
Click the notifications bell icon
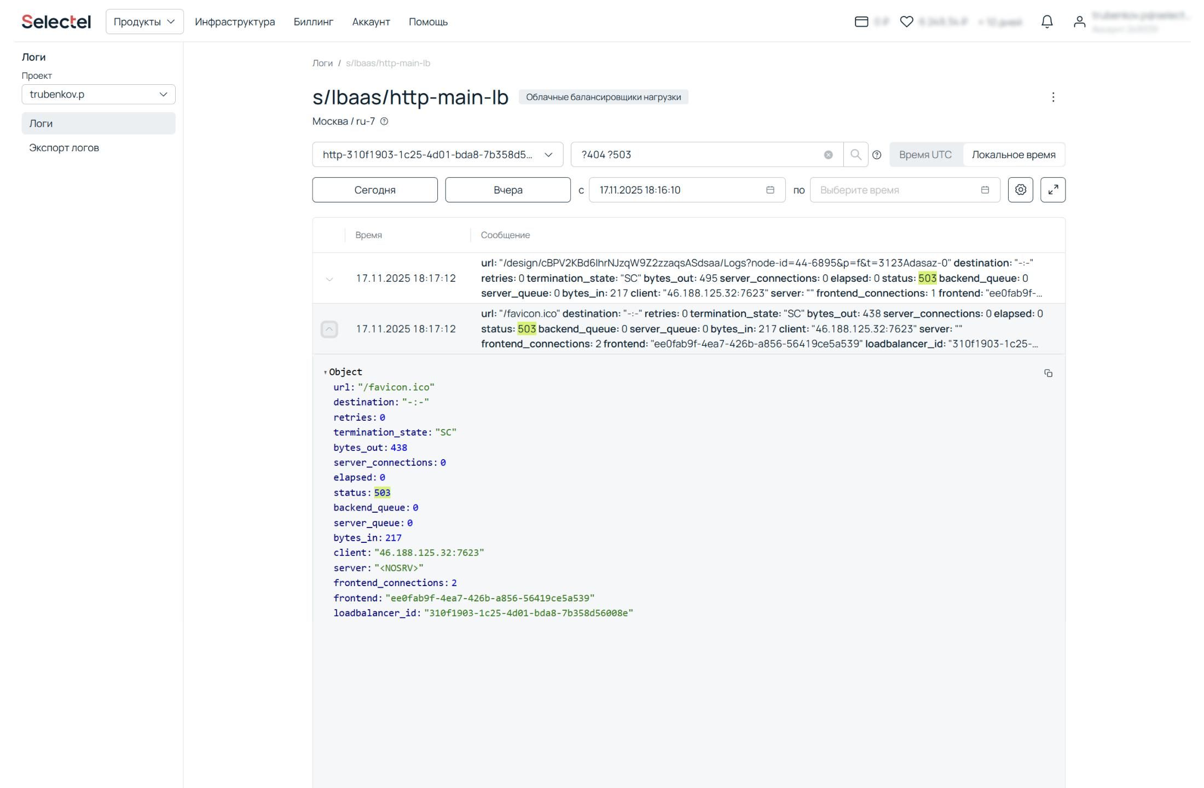click(1046, 22)
